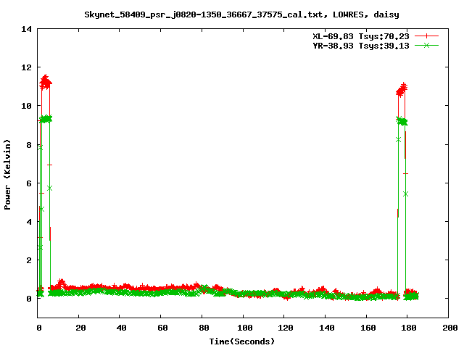Screen dimensions: 464x348
Task: Select the YR-38.93 Tsys:39.13 legend label
Action: click(x=361, y=46)
